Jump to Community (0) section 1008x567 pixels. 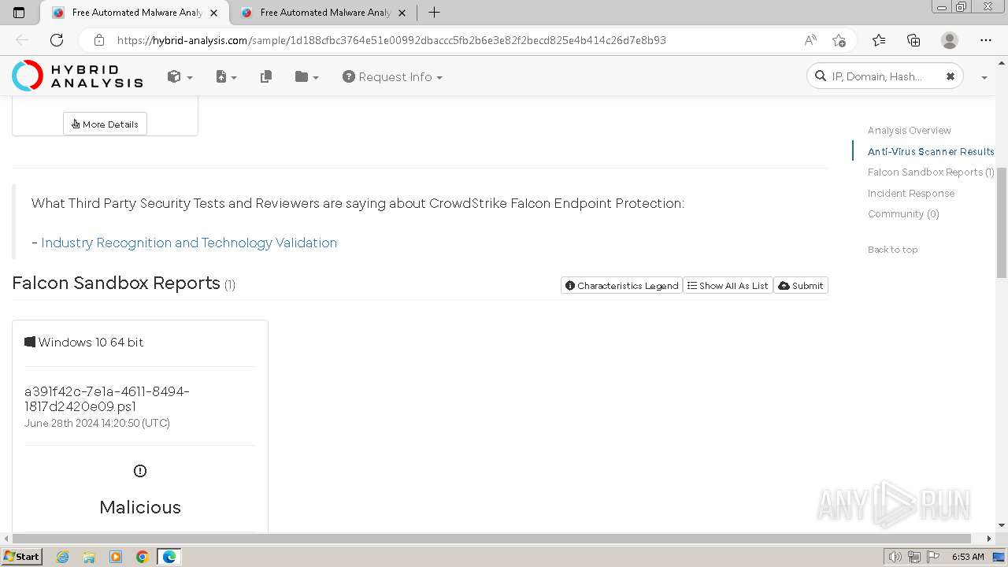(903, 213)
